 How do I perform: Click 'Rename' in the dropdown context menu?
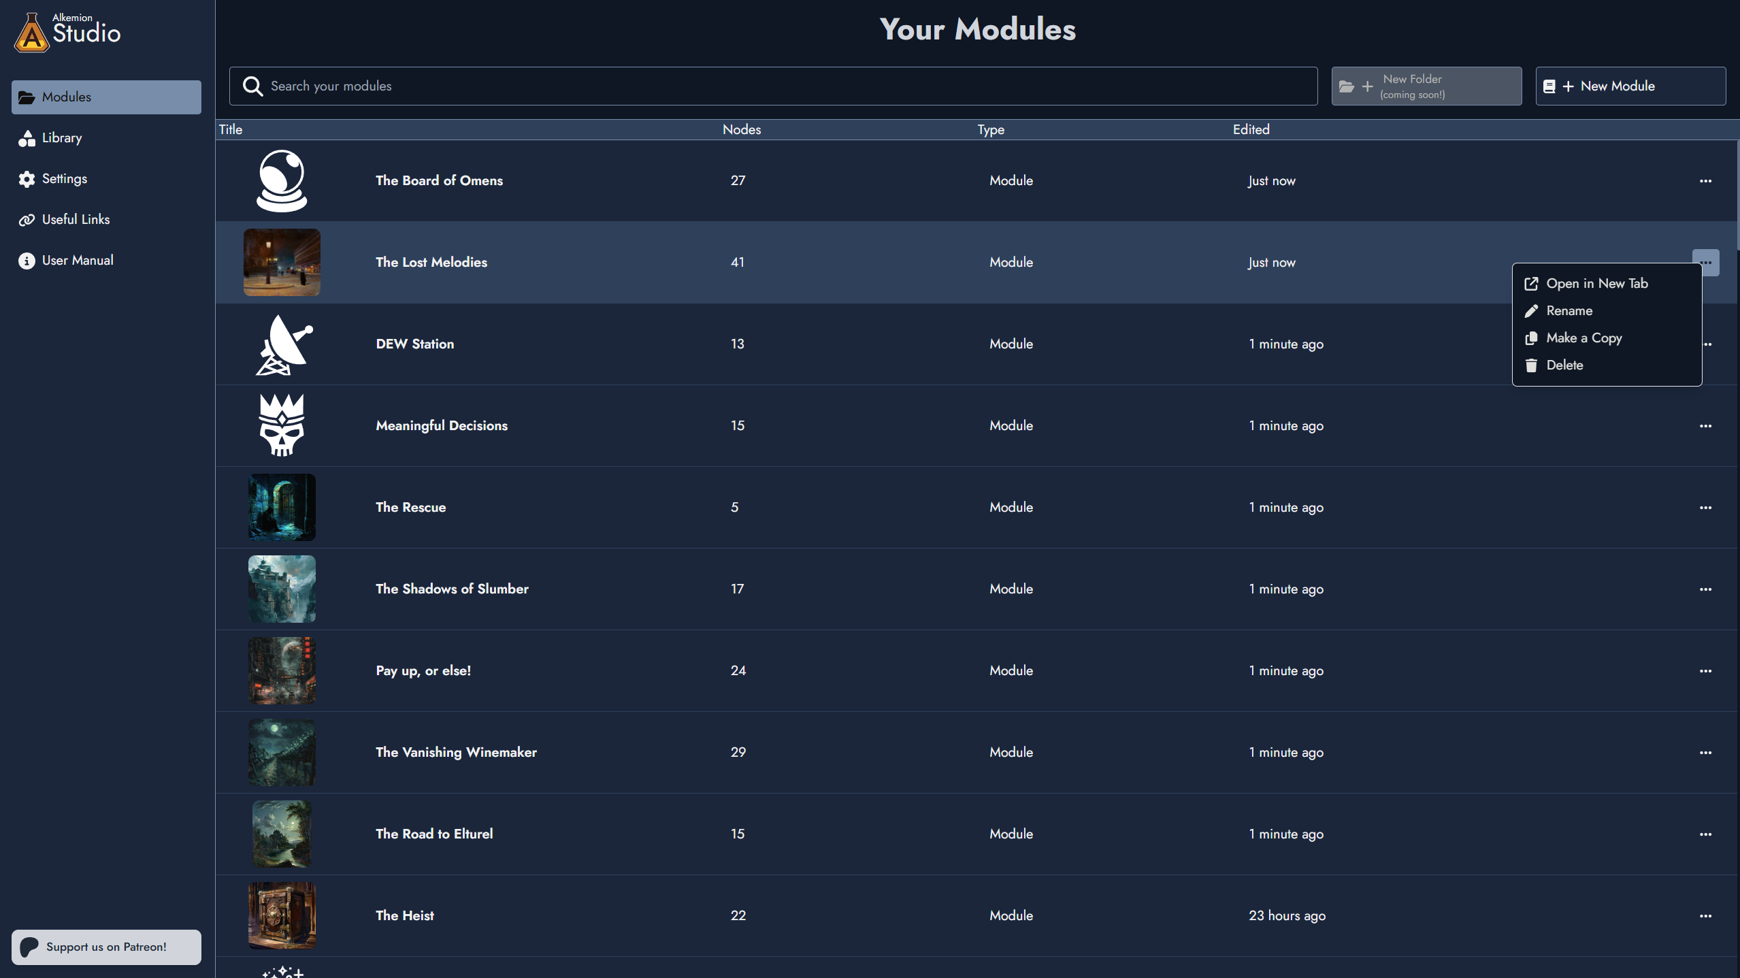pos(1569,310)
